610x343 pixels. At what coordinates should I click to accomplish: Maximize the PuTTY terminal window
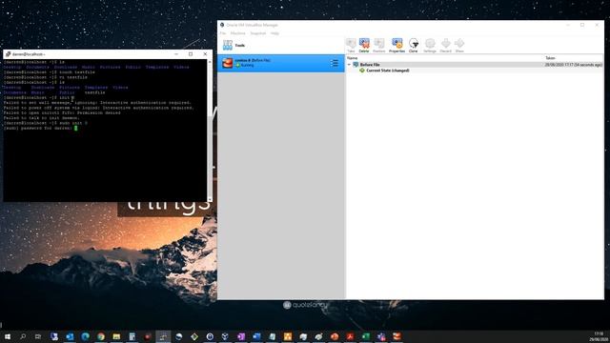tap(191, 54)
